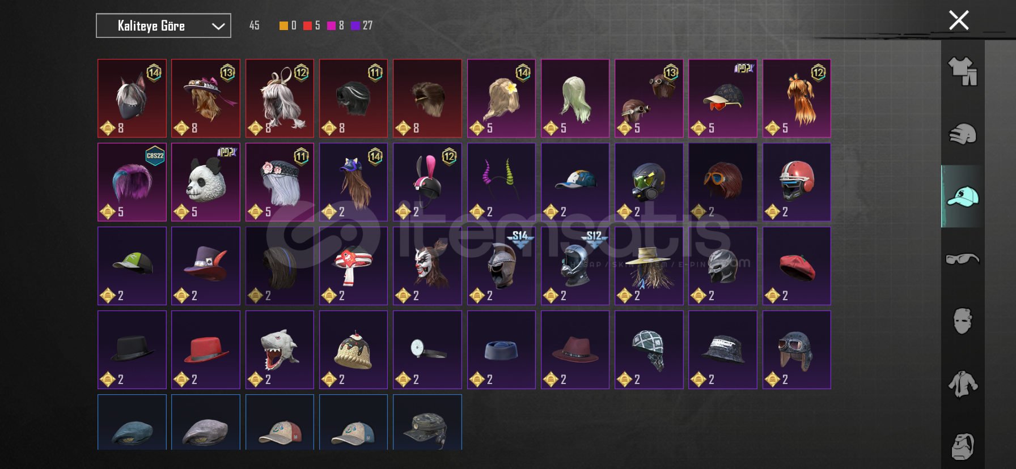Image resolution: width=1016 pixels, height=469 pixels.
Task: Choose the S14 knight helmet item
Action: (x=501, y=266)
